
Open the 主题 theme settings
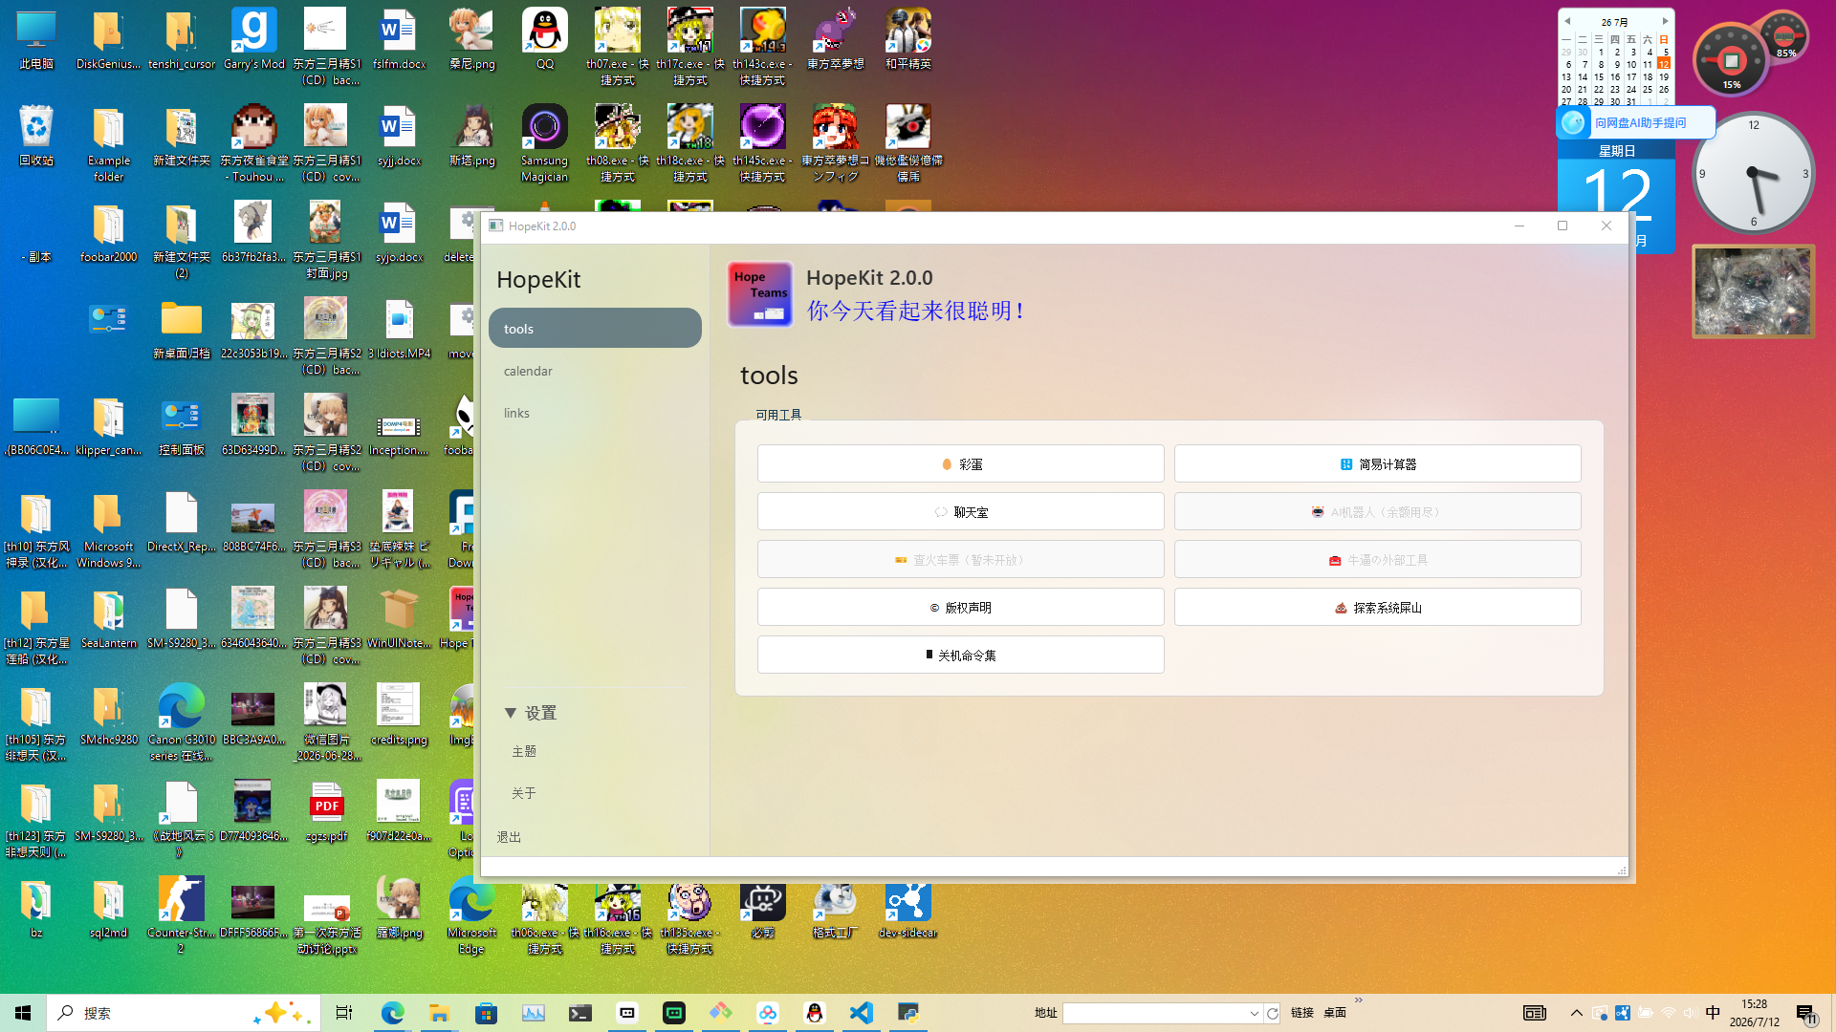(x=524, y=751)
